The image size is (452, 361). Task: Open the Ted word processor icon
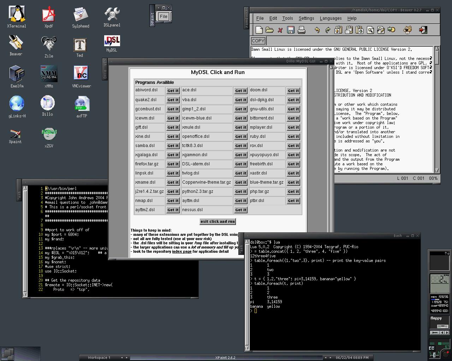[x=80, y=47]
